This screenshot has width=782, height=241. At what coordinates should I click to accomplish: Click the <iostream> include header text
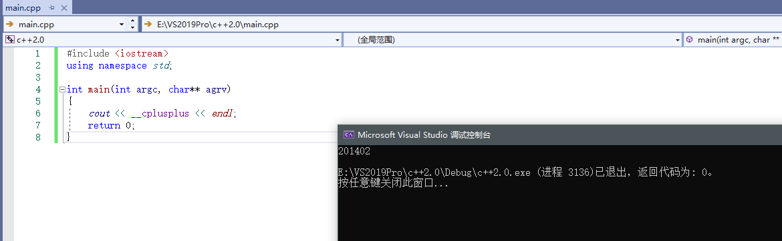[x=142, y=53]
